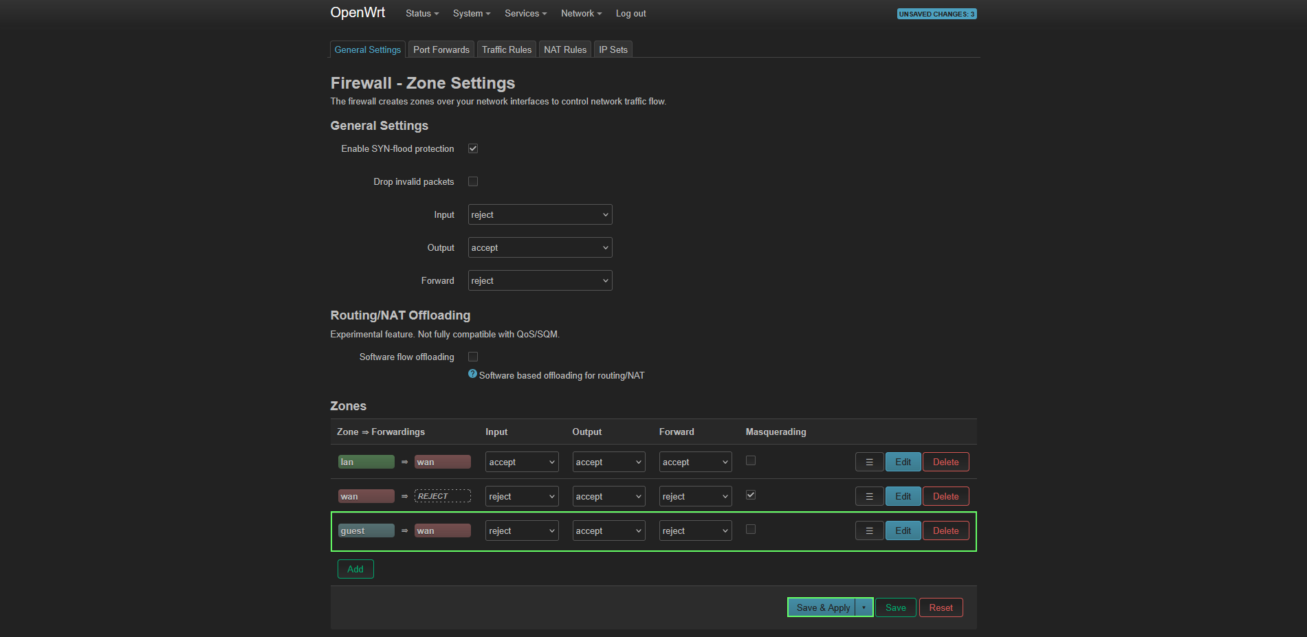Open Forward dropdown for wan zone

pyautogui.click(x=695, y=496)
